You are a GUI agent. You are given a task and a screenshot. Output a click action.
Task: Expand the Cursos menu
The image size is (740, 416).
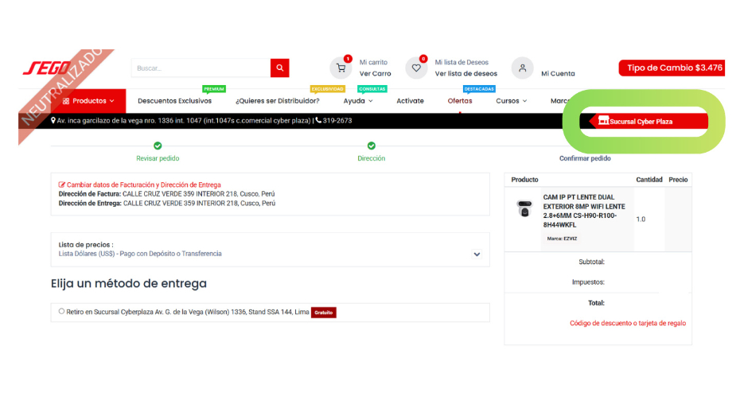click(511, 101)
